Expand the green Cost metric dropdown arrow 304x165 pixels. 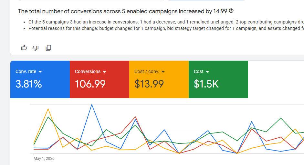tap(207, 72)
